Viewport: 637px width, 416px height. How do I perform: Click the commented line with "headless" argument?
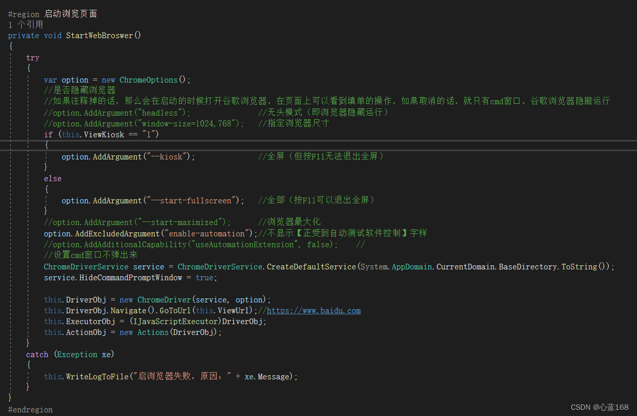pyautogui.click(x=117, y=113)
